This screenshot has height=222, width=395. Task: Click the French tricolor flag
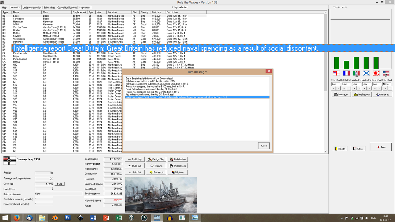pos(346,73)
